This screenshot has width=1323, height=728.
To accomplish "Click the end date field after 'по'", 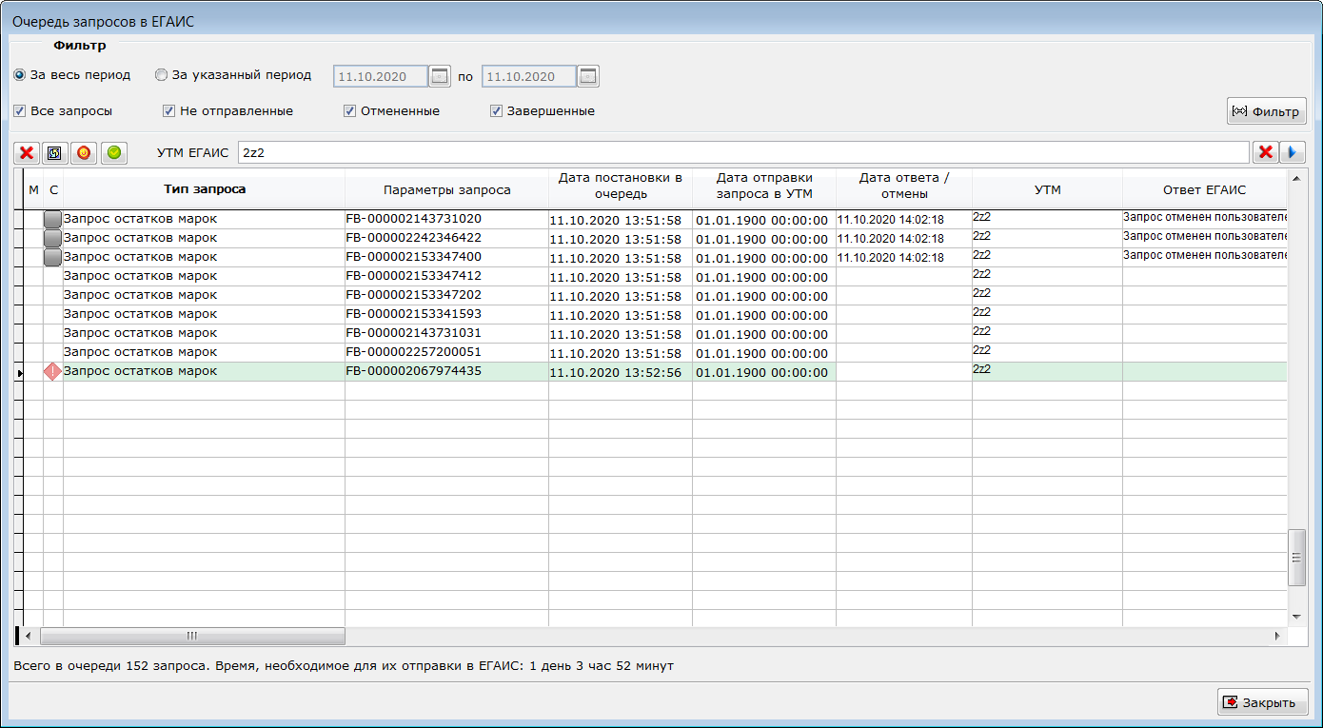I will (x=529, y=76).
